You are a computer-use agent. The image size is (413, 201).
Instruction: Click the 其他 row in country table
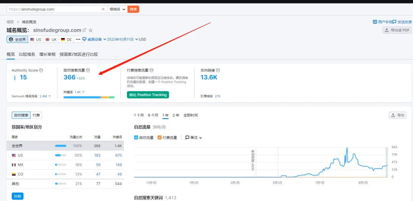click(65, 184)
